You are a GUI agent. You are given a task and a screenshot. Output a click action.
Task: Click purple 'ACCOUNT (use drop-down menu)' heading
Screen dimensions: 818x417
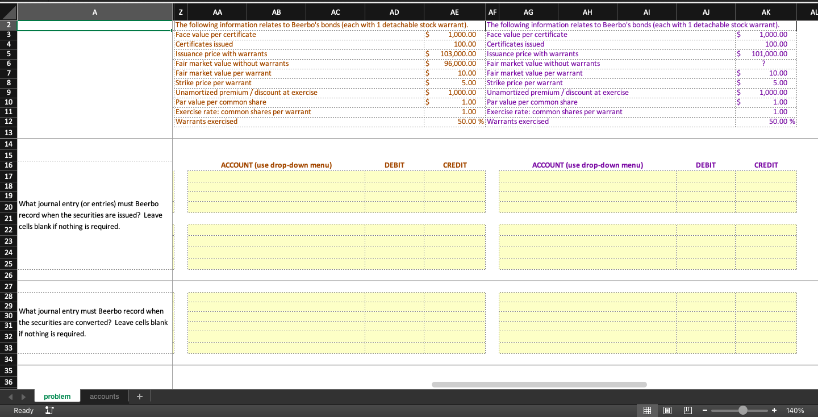click(x=587, y=165)
